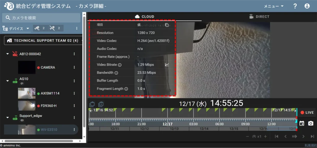The width and height of the screenshot is (317, 148).
Task: Select the AXISM1114 camera
Action: click(x=48, y=93)
